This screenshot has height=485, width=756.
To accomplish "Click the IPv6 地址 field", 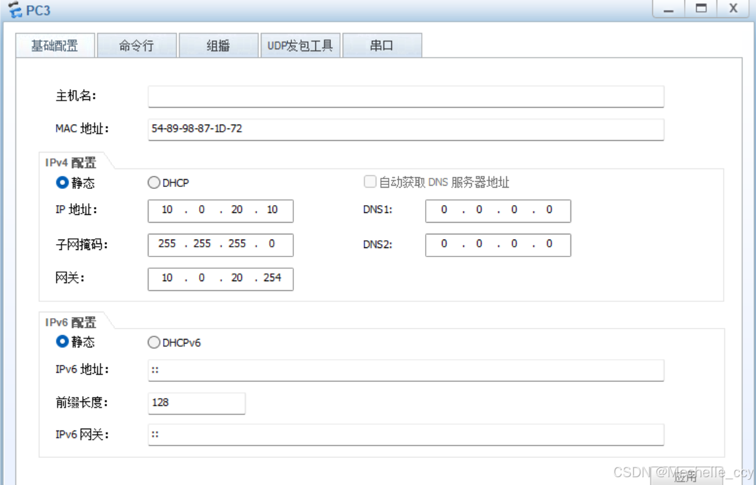I will [x=406, y=370].
